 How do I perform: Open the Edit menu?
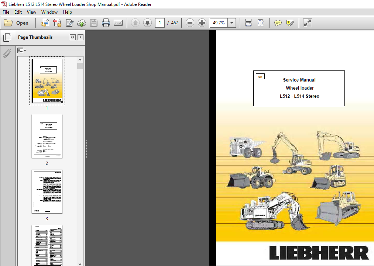18,12
